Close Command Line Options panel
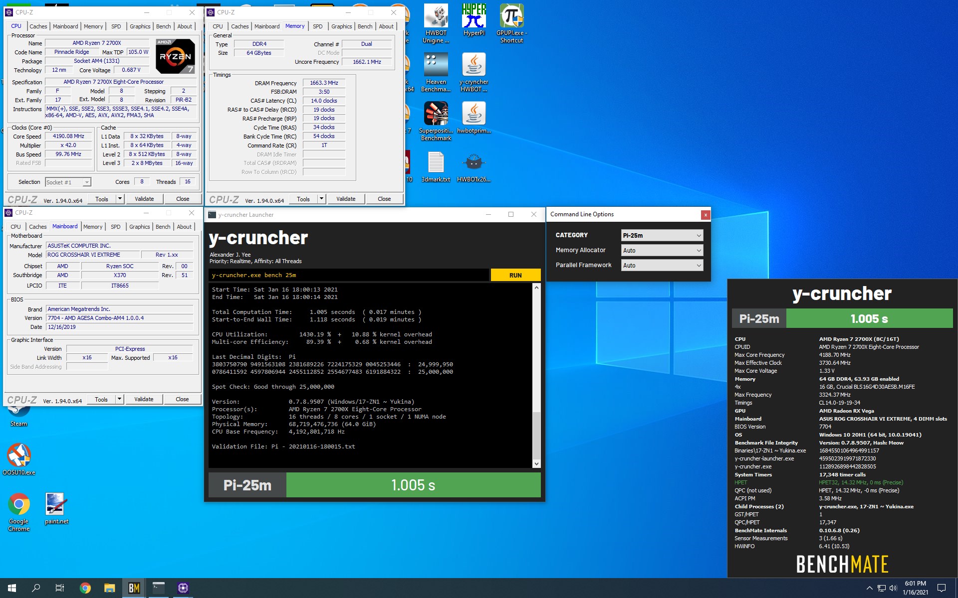 tap(705, 215)
